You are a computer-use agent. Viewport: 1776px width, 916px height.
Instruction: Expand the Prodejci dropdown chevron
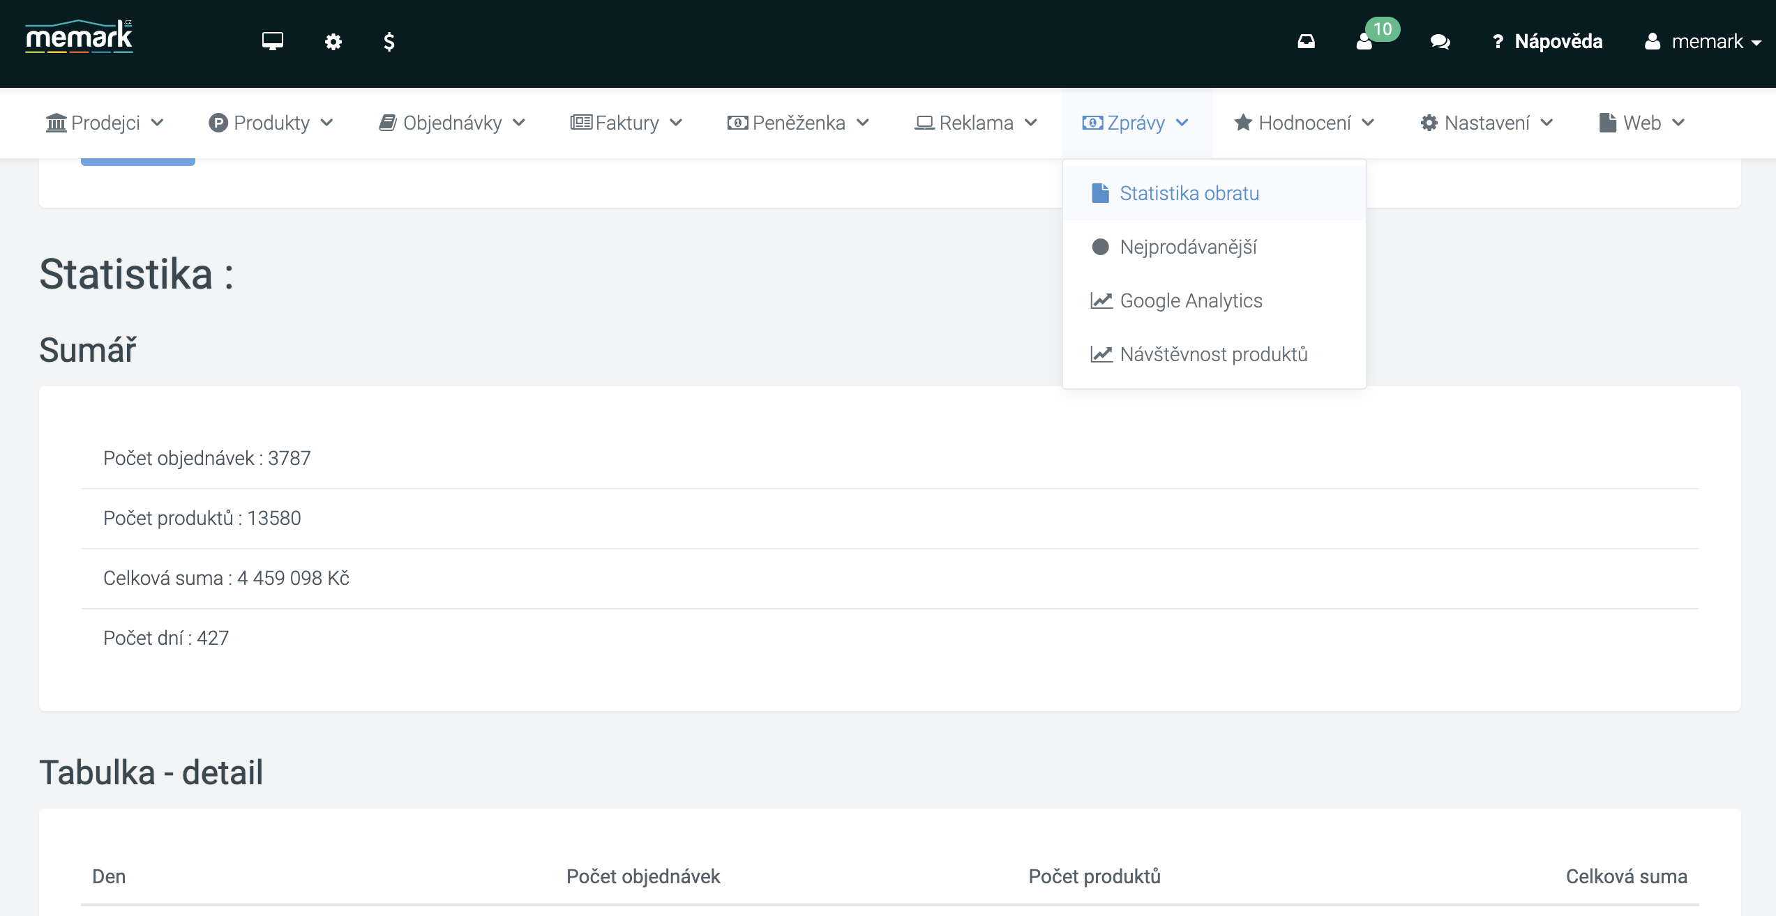point(157,123)
